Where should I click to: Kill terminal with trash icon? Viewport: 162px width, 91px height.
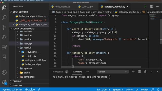click(145, 72)
